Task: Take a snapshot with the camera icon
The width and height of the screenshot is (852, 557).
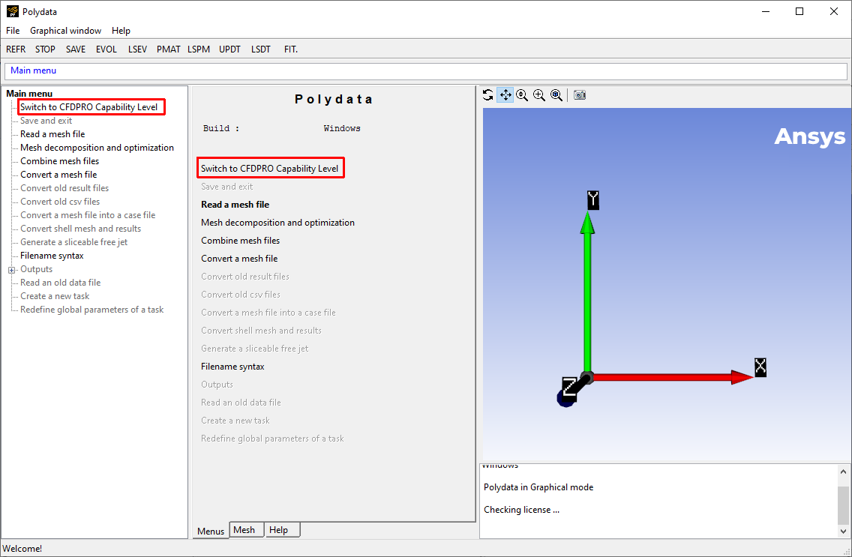Action: click(x=580, y=94)
